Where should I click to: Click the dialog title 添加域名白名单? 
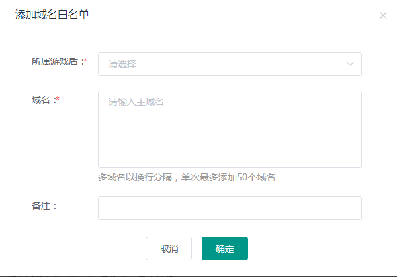(52, 15)
